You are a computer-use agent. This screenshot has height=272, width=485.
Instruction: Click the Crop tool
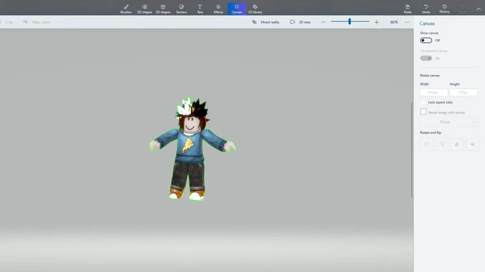(x=6, y=22)
